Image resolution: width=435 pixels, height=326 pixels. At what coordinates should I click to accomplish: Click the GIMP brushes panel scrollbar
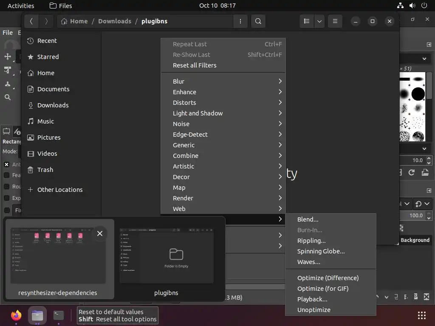429,85
